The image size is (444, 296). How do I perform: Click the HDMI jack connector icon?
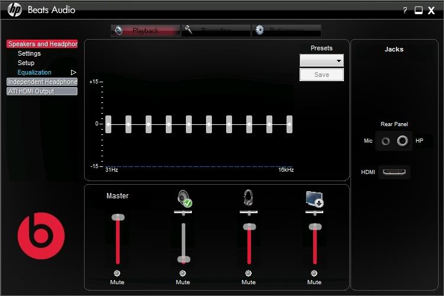click(394, 172)
